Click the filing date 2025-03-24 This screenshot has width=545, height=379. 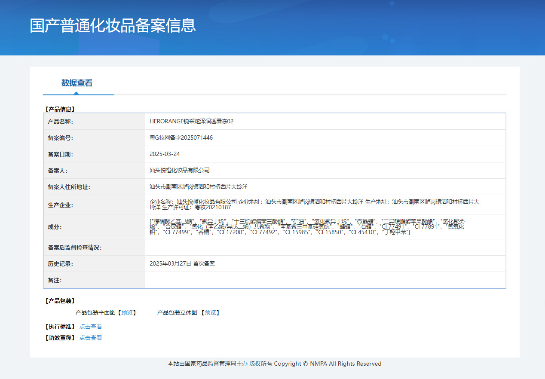pos(165,154)
